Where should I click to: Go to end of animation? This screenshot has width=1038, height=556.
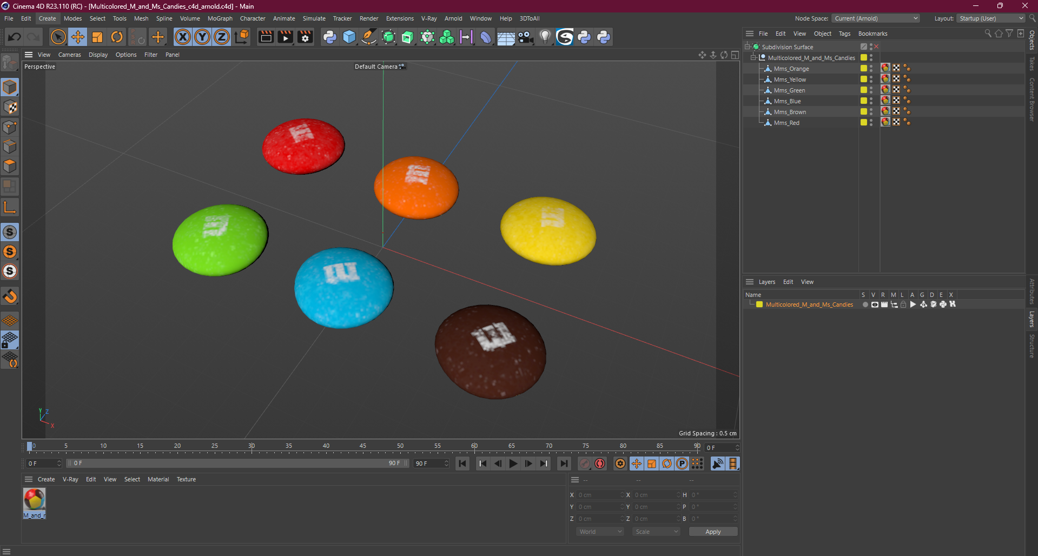pos(564,464)
